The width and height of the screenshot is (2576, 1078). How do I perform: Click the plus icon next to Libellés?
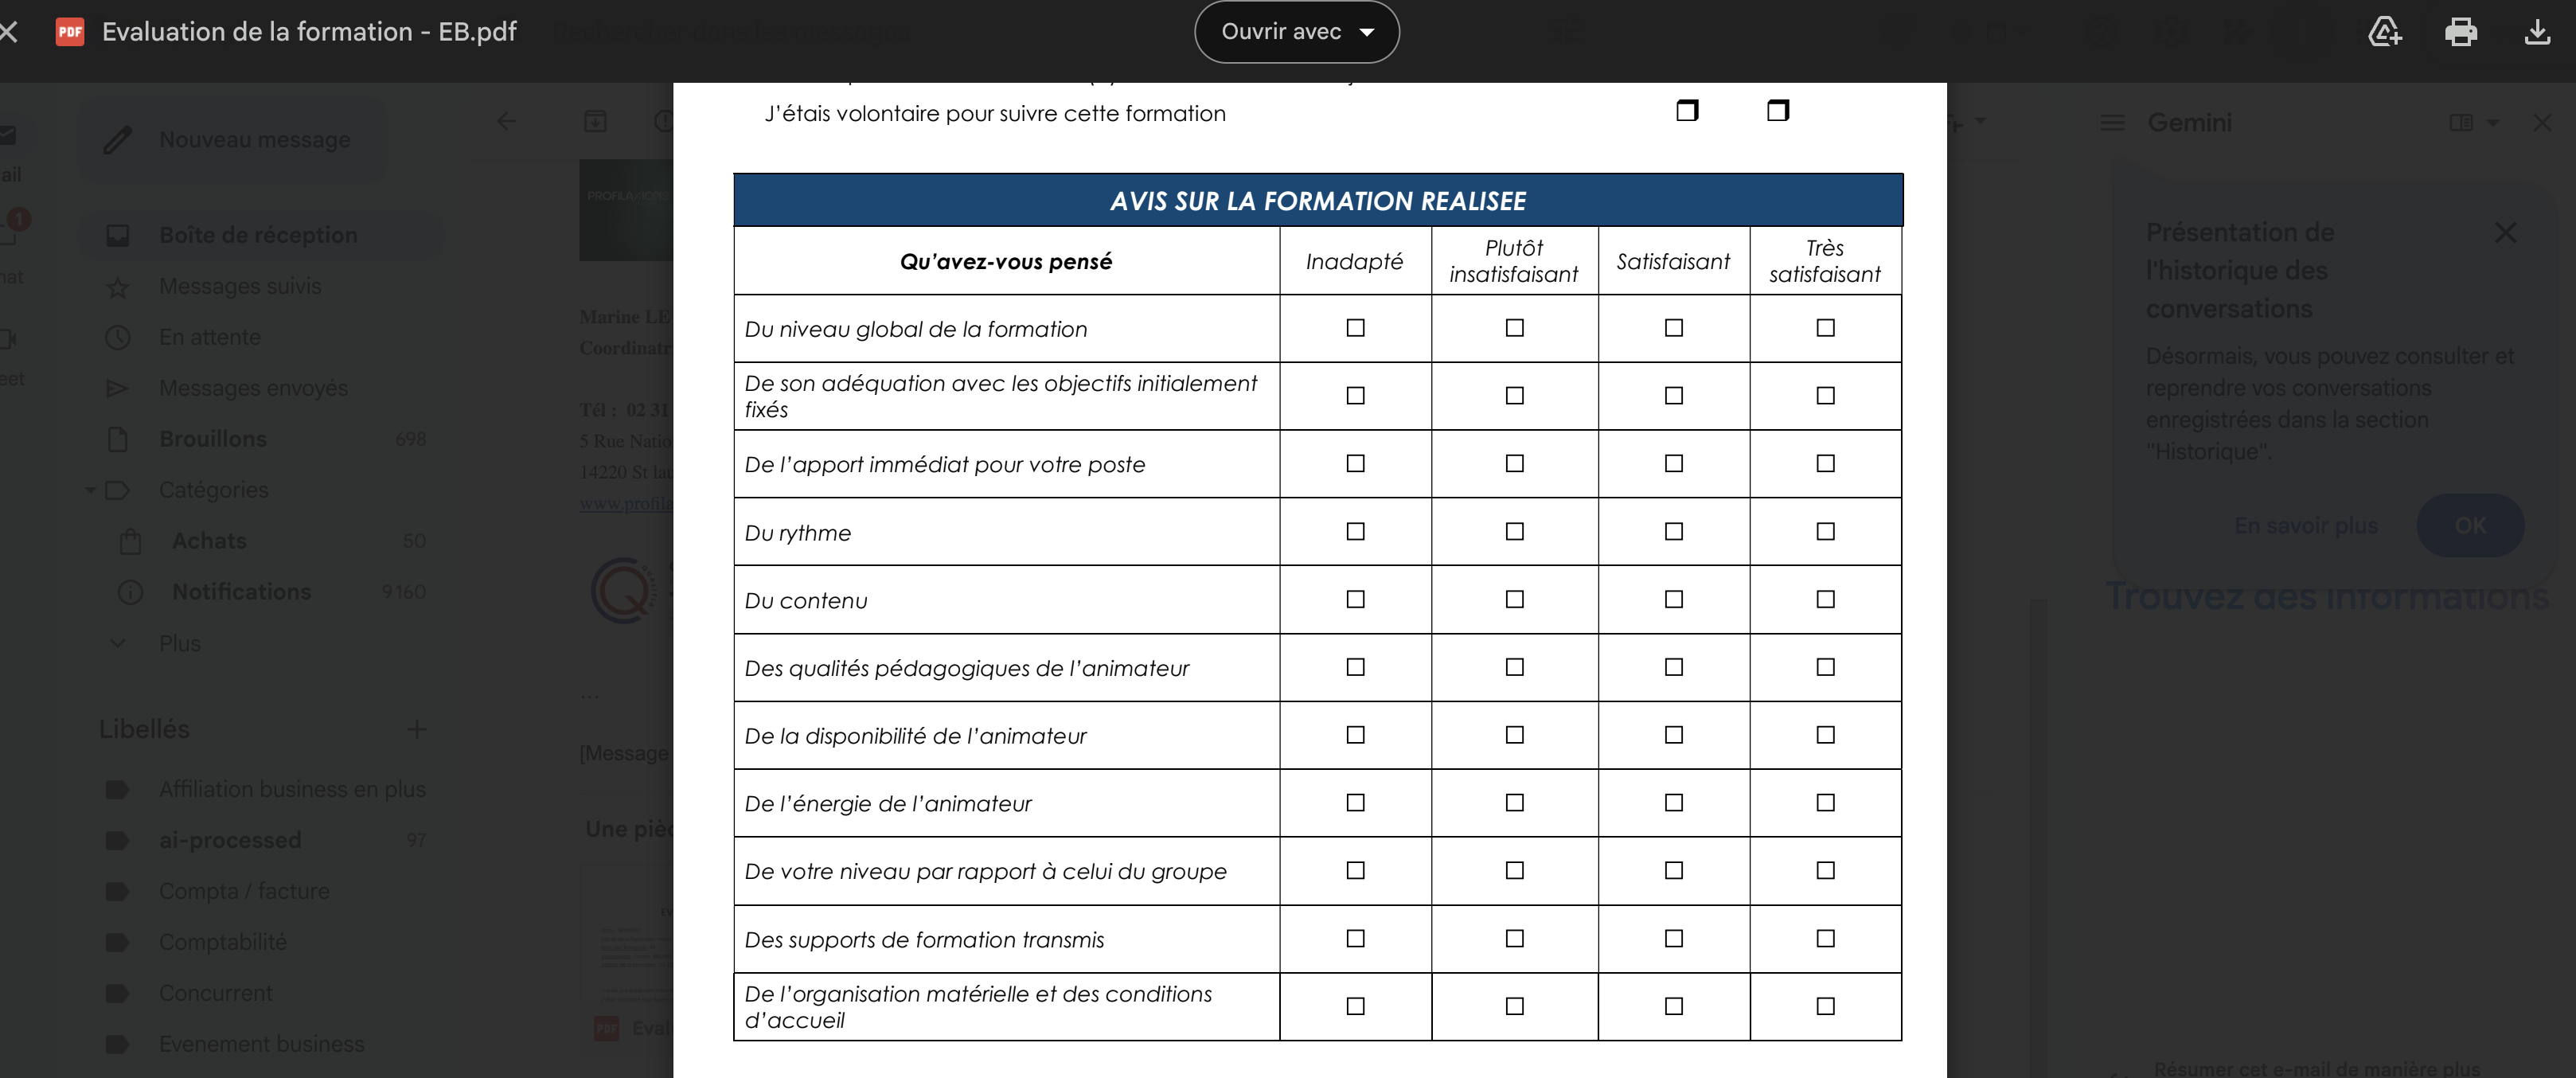417,729
